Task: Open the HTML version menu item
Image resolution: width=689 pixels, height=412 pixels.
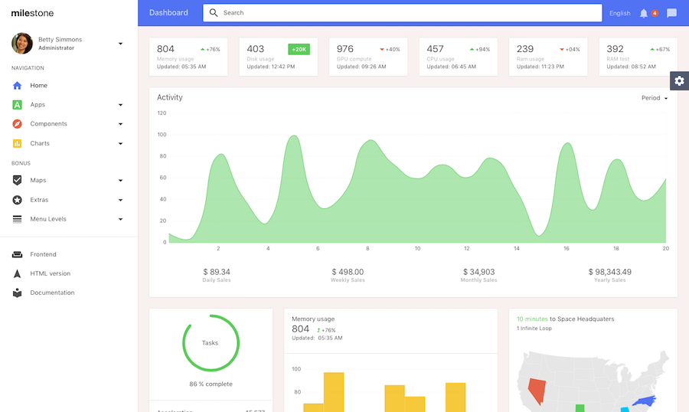Action: [x=50, y=273]
